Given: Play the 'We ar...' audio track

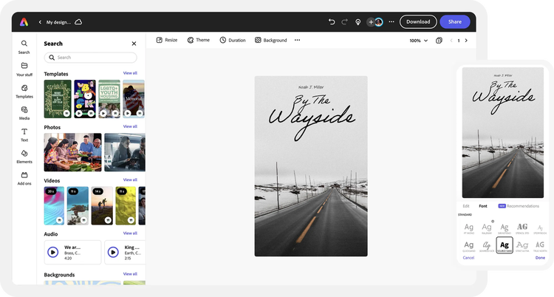Looking at the screenshot, I should coord(53,252).
